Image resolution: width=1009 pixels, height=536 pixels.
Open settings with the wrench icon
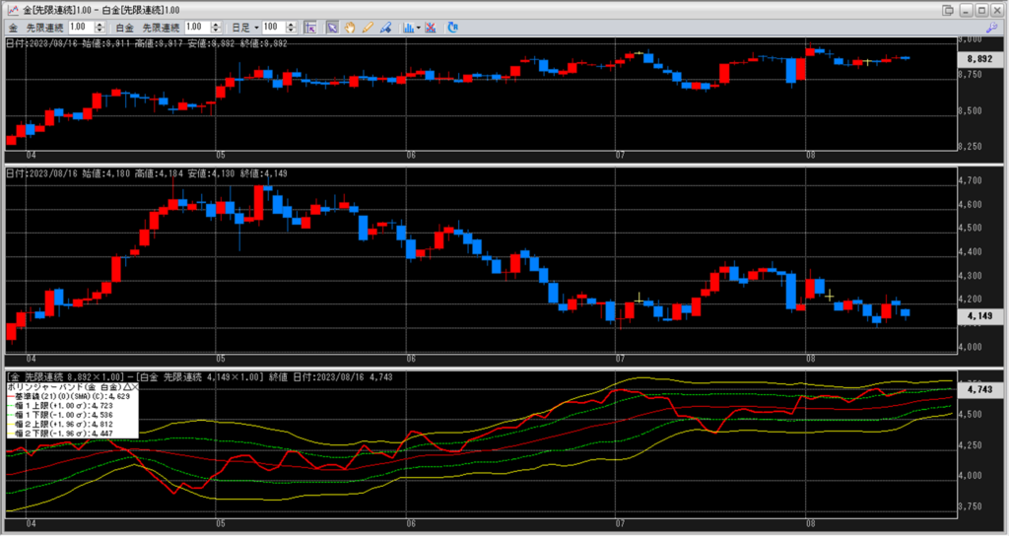991,28
